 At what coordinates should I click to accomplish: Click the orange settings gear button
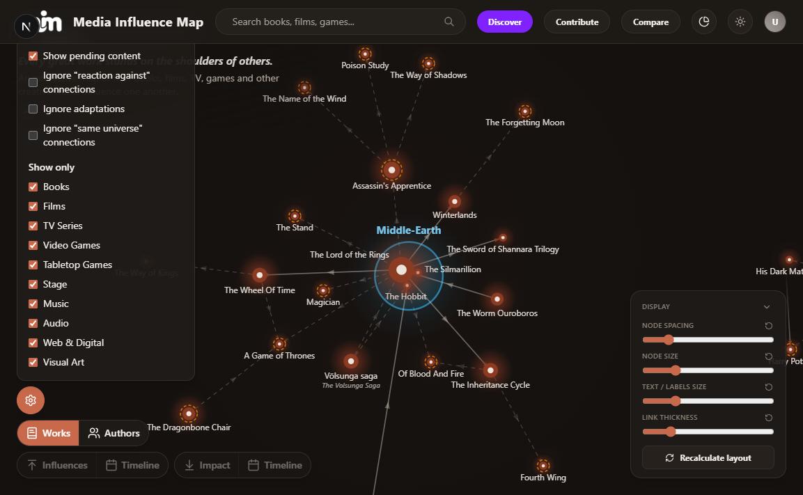pyautogui.click(x=31, y=400)
